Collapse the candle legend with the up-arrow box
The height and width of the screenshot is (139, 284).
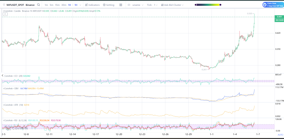(x=5, y=14)
